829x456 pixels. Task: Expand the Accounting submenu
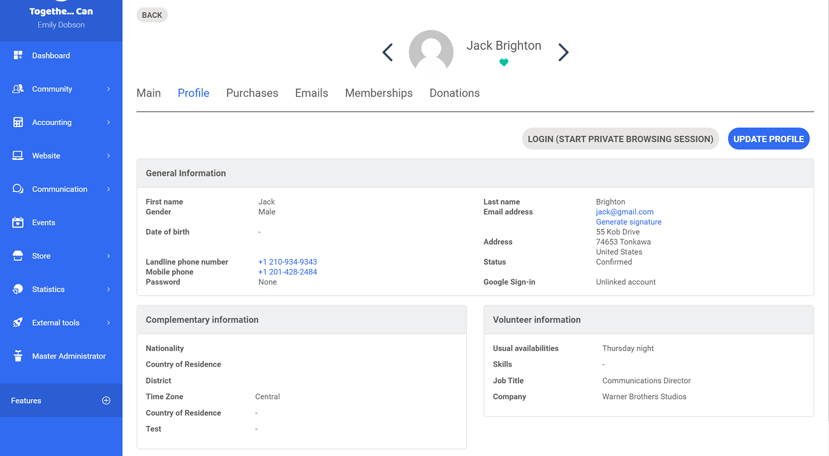(x=108, y=122)
